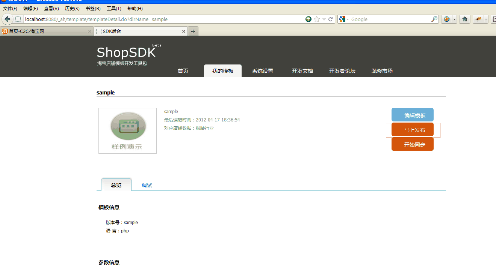Click the 样例演示 template thumbnail
This screenshot has height=271, width=496.
(127, 131)
